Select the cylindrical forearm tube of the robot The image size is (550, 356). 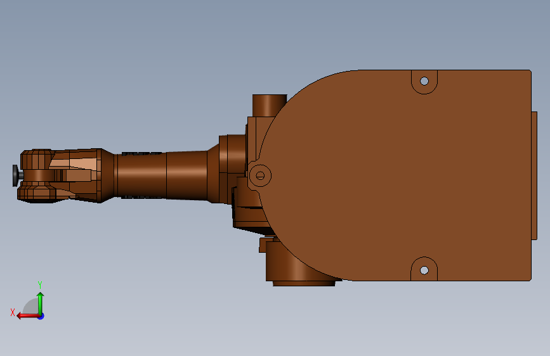(x=162, y=175)
